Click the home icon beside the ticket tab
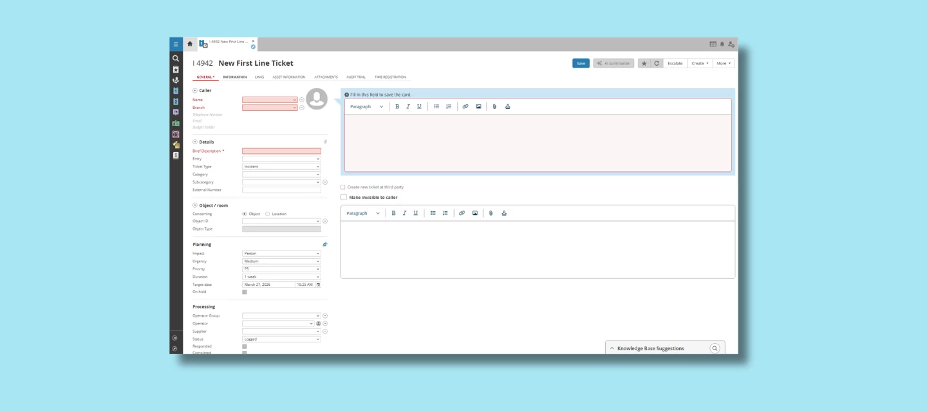The width and height of the screenshot is (927, 412). click(x=189, y=42)
